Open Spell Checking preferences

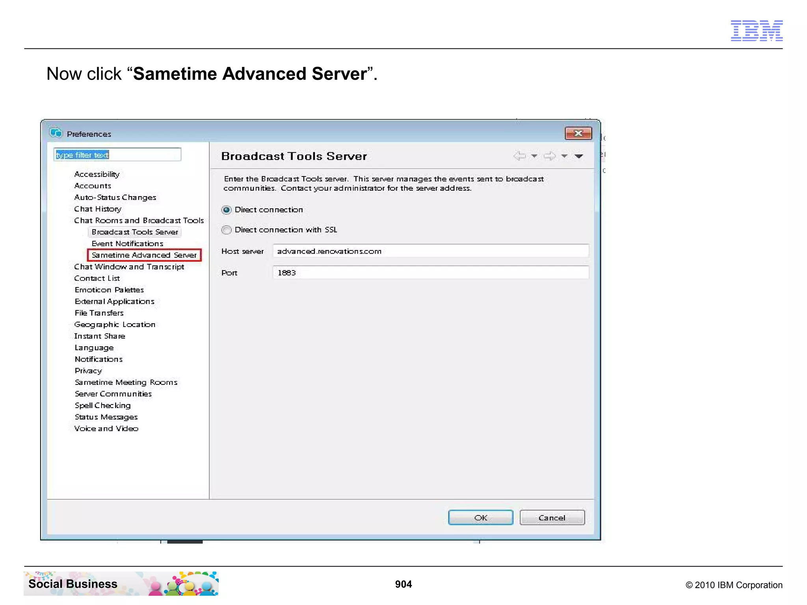pos(102,405)
